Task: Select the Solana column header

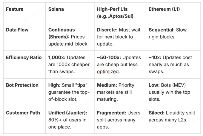Action: [x=56, y=10]
